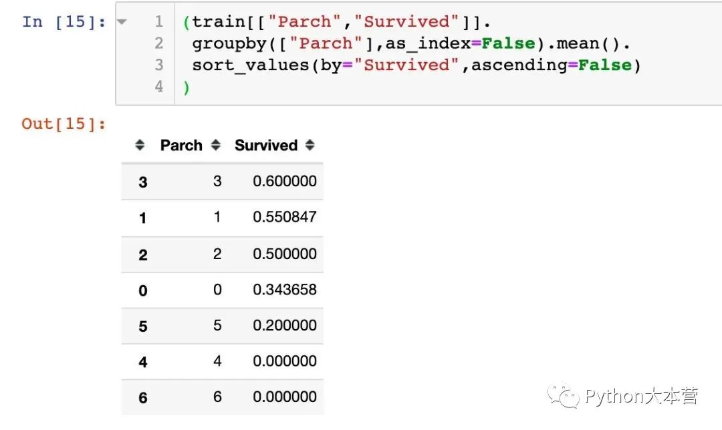Select the Survived value 0.200000

tap(285, 326)
